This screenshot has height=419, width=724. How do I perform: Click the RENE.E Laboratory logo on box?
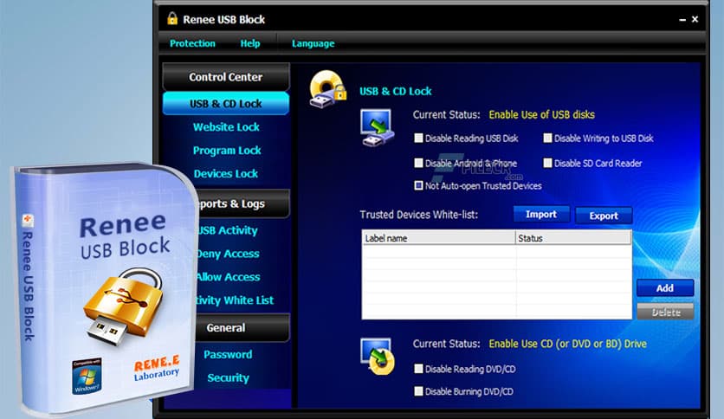tap(157, 369)
